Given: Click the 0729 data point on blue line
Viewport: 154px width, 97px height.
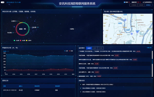Looking at the screenshot, I should (x=51, y=56).
